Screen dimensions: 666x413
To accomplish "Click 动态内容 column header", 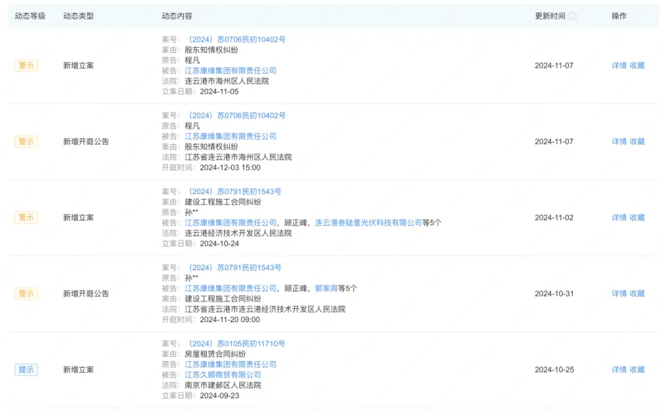I will coord(177,16).
